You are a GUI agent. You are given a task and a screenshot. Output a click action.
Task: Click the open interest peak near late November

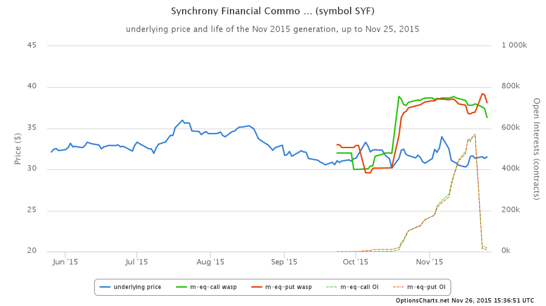[x=474, y=135]
